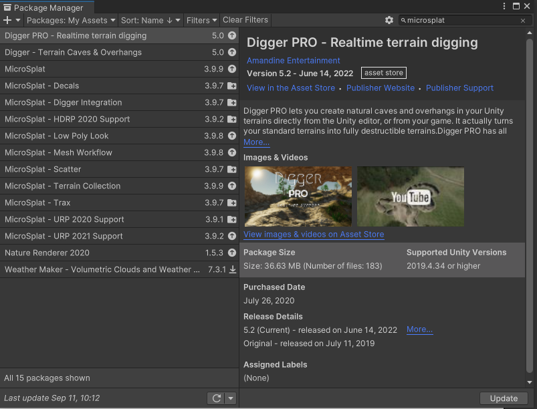The width and height of the screenshot is (537, 409).
Task: Open Sort: Name dropdown
Action: click(150, 20)
